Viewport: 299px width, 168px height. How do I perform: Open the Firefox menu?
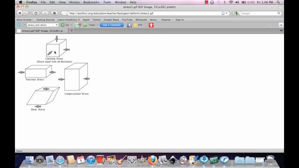(x=32, y=2)
